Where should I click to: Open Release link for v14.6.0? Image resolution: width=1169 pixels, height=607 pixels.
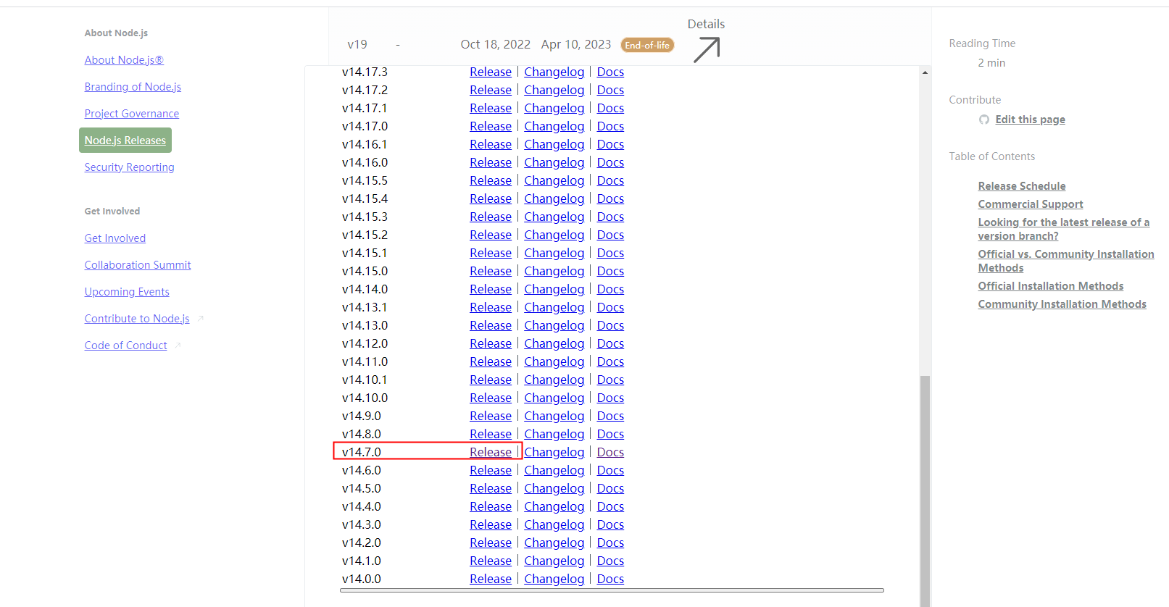tap(491, 470)
